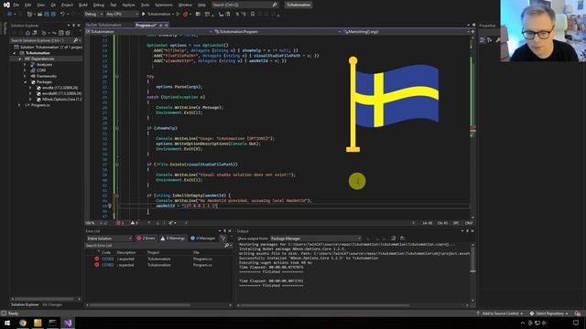Open the View menu
The image size is (586, 329).
[x=40, y=5]
